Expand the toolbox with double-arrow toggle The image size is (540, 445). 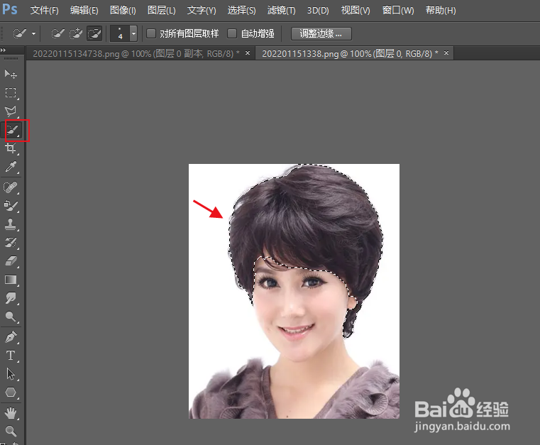3,50
